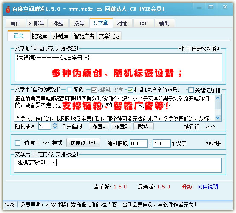Open the 标题 tab

point(58,23)
